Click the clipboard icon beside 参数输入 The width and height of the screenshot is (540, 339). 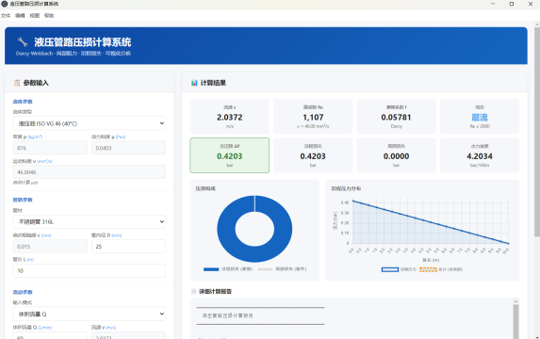tap(17, 83)
